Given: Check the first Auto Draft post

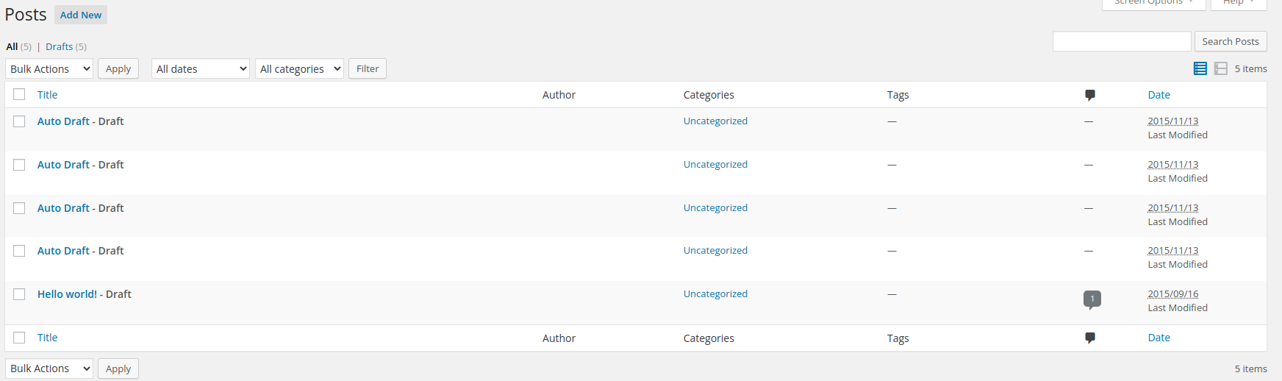Looking at the screenshot, I should tap(19, 121).
